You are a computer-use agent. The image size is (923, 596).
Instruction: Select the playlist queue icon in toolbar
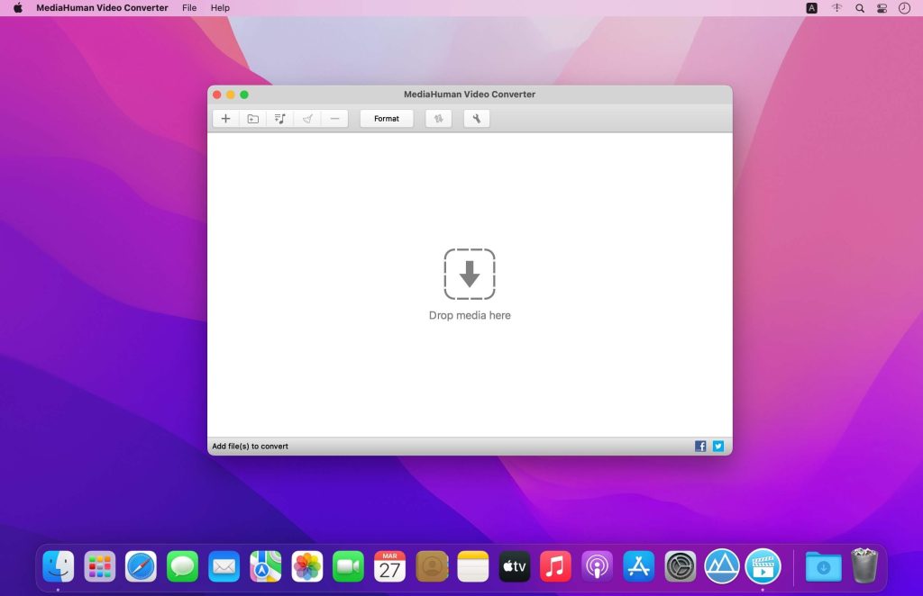coord(279,118)
